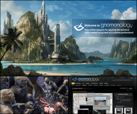Open the first Additional Images thumbnail
This screenshot has width=137, height=114.
119,111
